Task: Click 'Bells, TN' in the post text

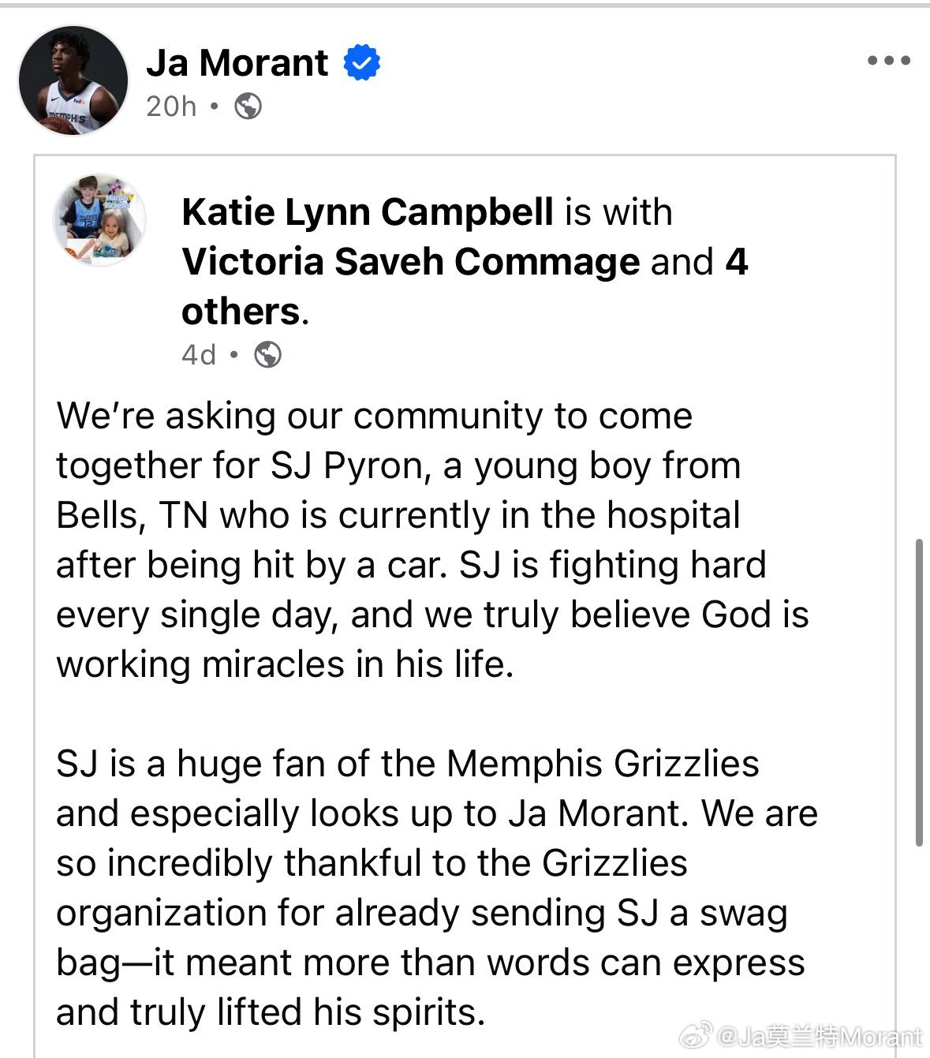Action: [x=132, y=515]
